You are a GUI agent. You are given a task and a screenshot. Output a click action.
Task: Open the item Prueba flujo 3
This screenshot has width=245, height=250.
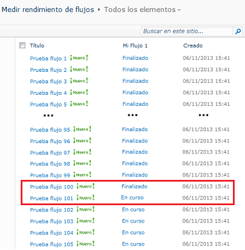(x=48, y=81)
